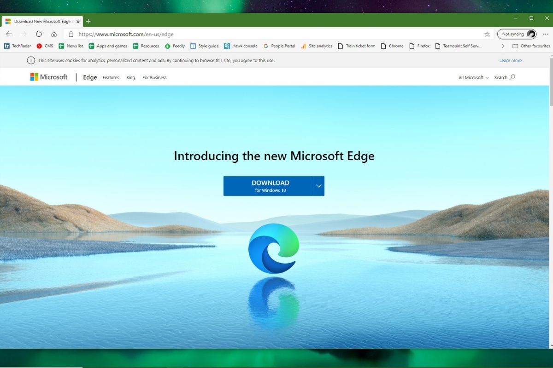The image size is (553, 368).
Task: Click the Microsoft logo
Action: click(x=49, y=77)
